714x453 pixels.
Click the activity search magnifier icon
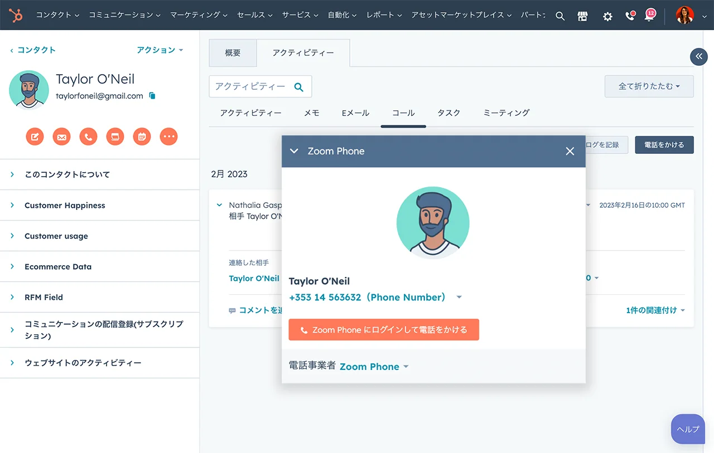[x=298, y=87]
